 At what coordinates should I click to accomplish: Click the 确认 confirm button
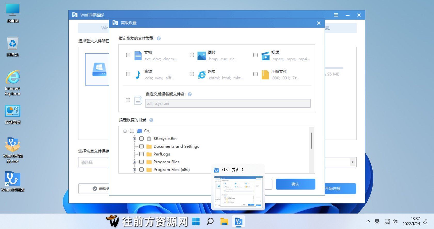295,184
